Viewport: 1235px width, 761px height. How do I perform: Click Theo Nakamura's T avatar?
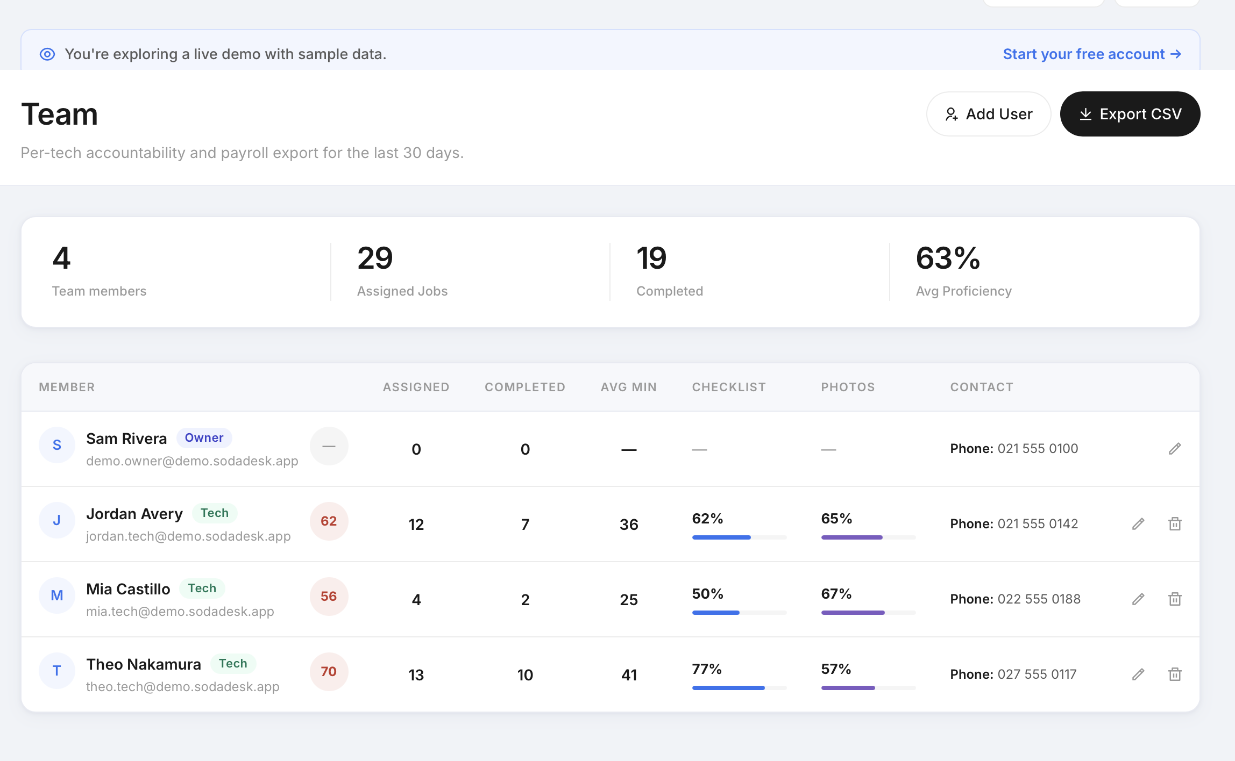click(57, 671)
